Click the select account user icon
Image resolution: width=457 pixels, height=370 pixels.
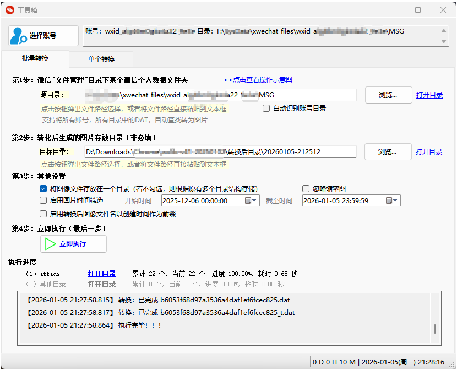click(18, 36)
